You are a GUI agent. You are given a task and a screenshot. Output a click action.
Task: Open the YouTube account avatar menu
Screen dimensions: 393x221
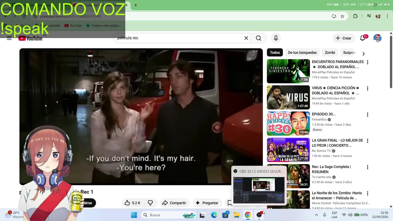pyautogui.click(x=377, y=38)
